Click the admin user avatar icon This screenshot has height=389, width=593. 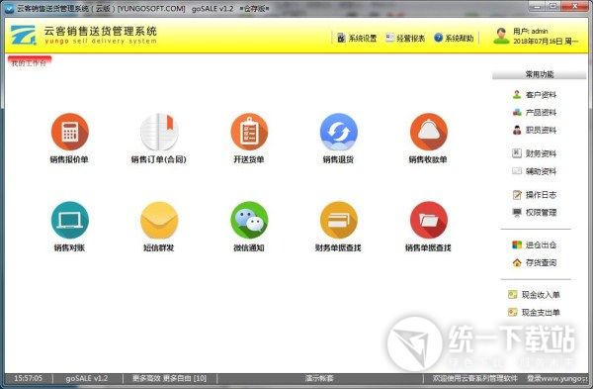tap(501, 36)
